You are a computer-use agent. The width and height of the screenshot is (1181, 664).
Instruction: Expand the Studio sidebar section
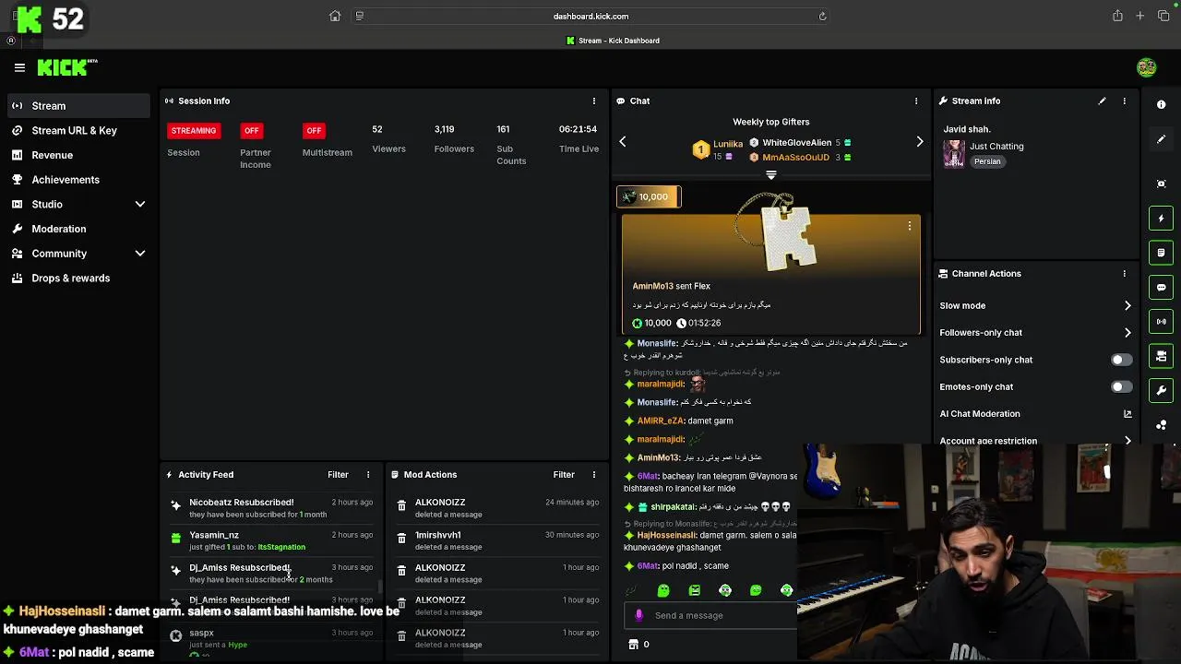point(140,204)
